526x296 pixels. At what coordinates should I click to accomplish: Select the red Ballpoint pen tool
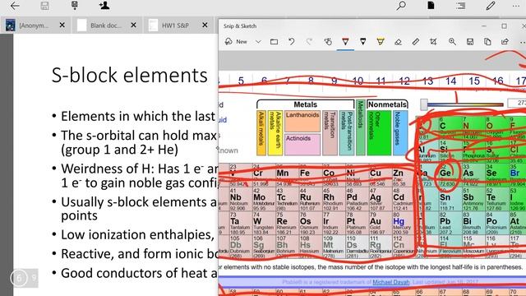pyautogui.click(x=345, y=42)
